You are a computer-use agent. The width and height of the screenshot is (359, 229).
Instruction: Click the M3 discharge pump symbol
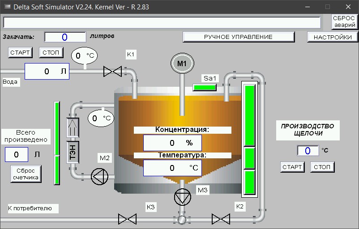[182, 197]
